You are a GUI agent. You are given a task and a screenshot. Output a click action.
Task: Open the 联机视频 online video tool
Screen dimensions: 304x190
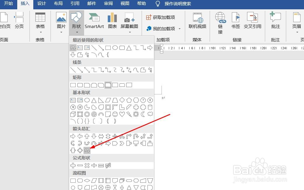[197, 20]
